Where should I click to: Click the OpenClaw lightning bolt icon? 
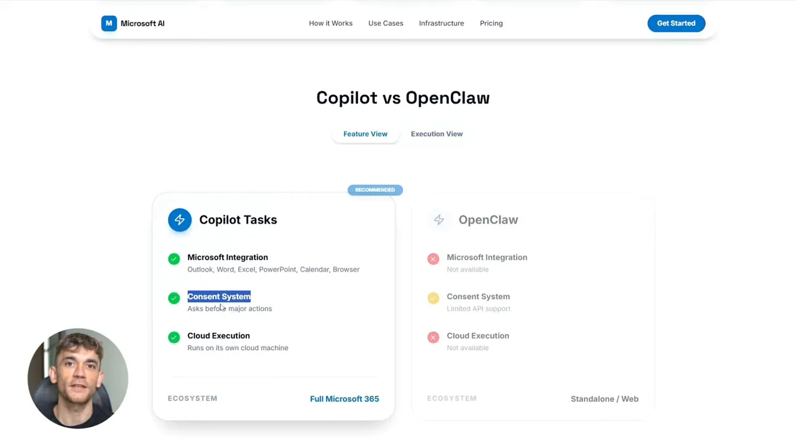coord(439,220)
